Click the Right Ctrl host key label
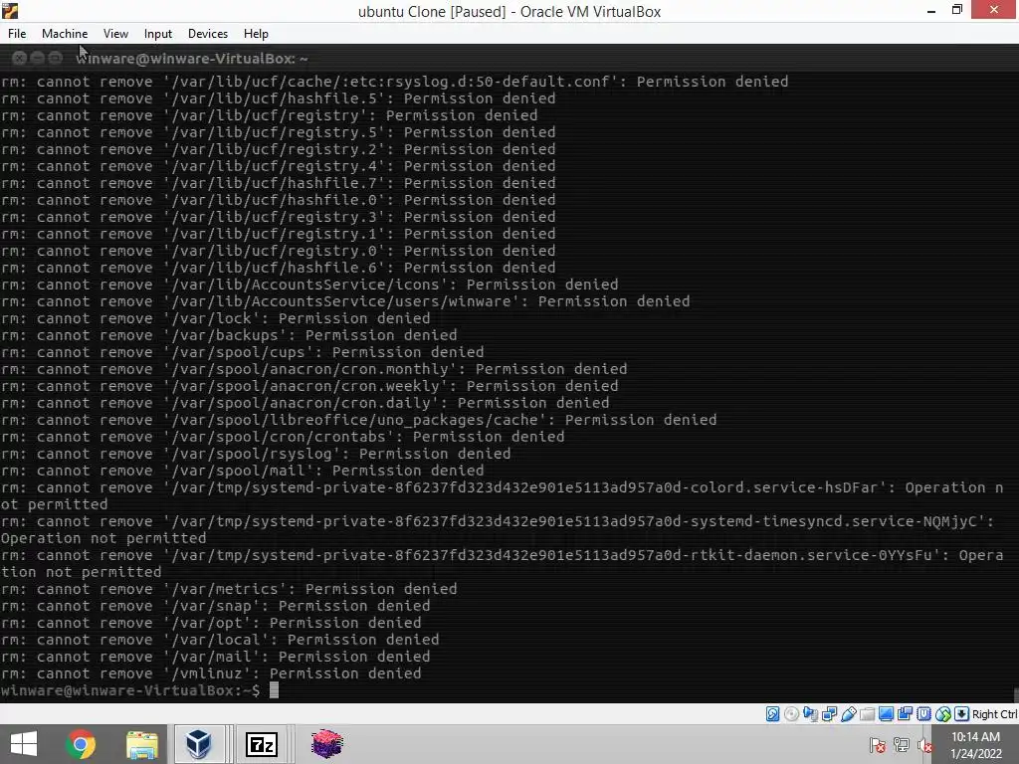This screenshot has width=1019, height=764. coord(994,714)
